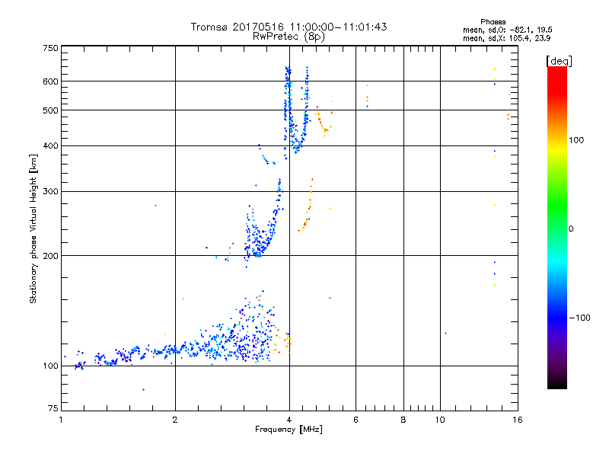Click the '[deg]' colorbar unit label
The height and width of the screenshot is (457, 609).
pyautogui.click(x=559, y=61)
